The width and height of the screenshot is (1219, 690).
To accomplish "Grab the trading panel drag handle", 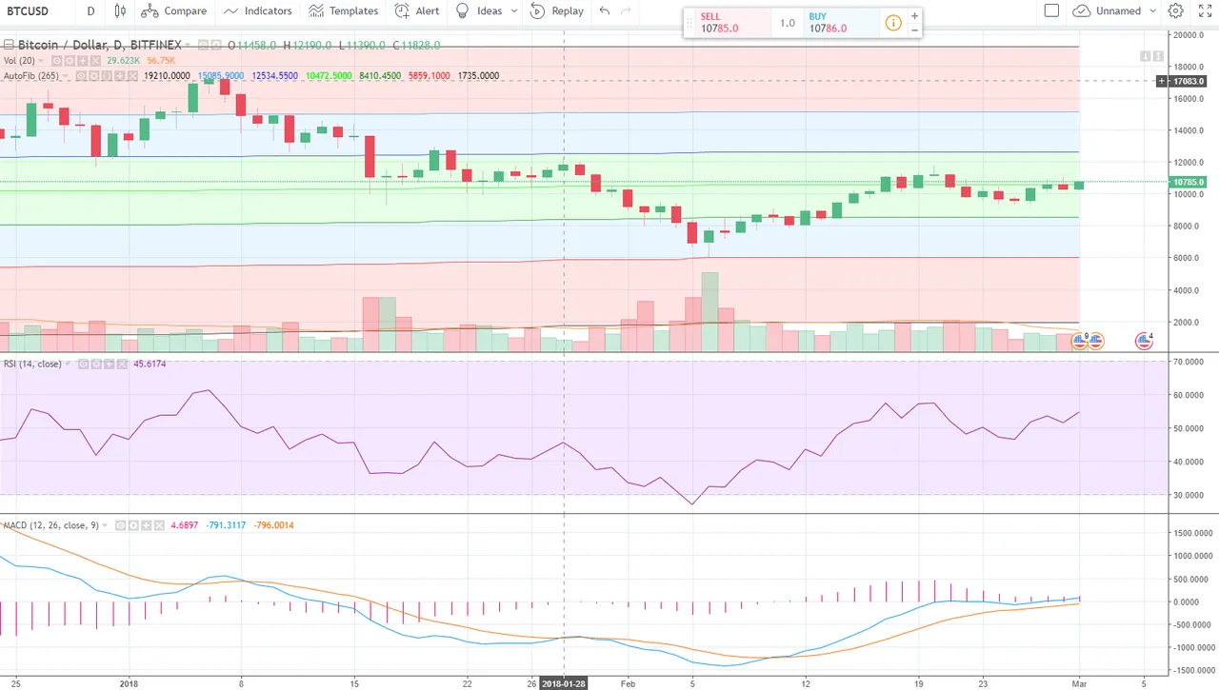I will point(689,23).
